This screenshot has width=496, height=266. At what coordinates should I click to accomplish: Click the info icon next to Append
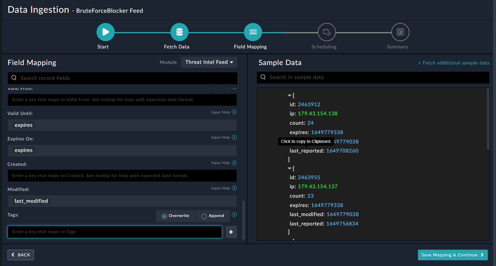234,215
